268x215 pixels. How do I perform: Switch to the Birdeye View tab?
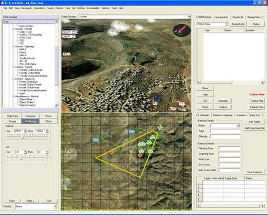(x=254, y=17)
